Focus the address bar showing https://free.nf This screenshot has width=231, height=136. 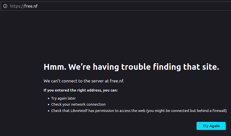click(x=116, y=6)
